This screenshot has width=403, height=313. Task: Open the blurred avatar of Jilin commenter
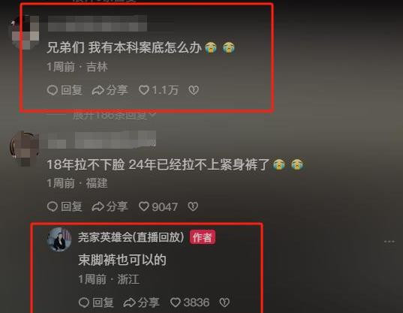25,32
